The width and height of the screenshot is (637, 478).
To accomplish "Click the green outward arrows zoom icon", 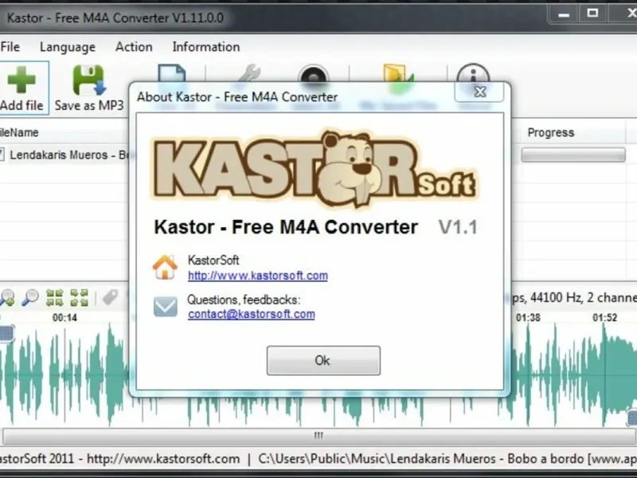I will (79, 298).
